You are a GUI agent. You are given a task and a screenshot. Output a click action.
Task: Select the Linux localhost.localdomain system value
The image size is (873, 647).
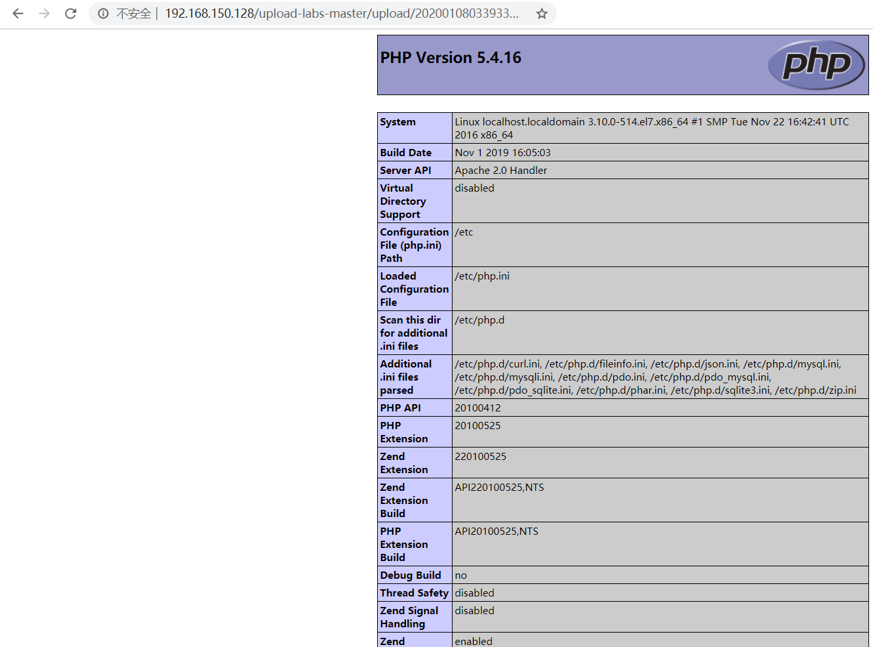pyautogui.click(x=652, y=129)
